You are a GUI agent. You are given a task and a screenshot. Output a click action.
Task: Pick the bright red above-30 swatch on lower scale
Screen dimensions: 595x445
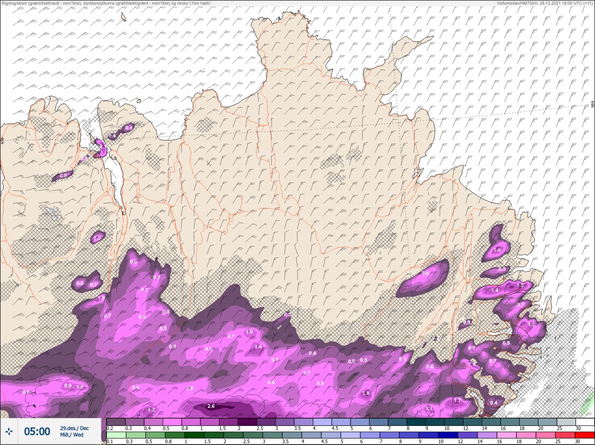(585, 435)
